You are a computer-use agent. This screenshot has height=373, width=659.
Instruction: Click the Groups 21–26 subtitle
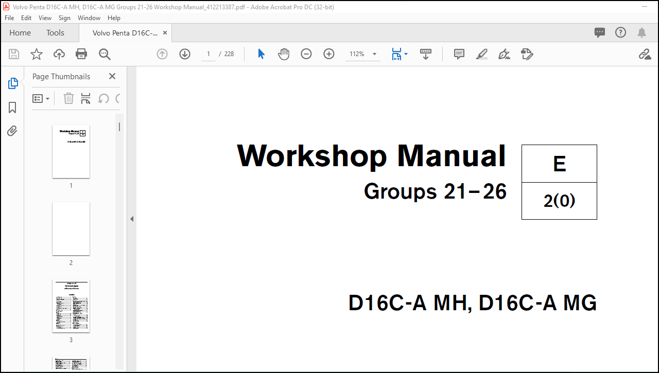[x=436, y=191]
